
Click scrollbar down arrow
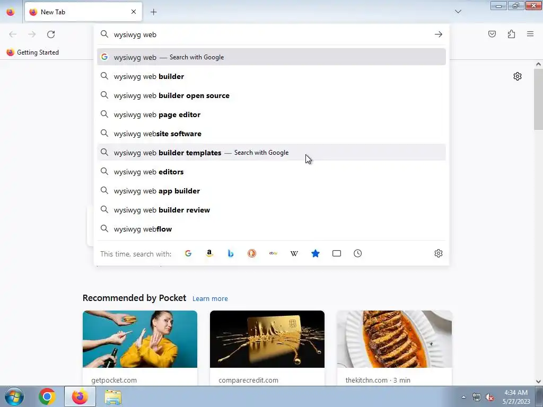point(538,382)
